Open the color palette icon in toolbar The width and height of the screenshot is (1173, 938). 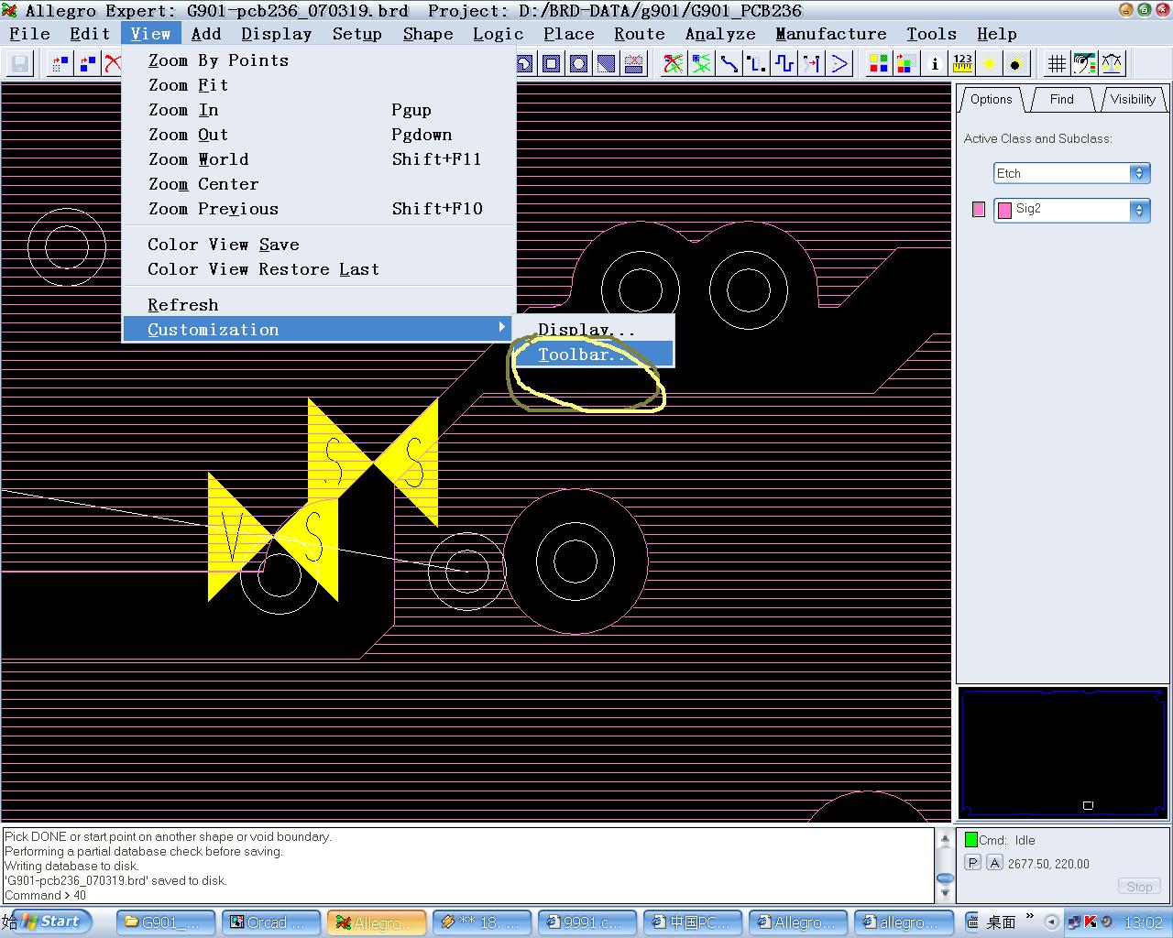tap(878, 63)
